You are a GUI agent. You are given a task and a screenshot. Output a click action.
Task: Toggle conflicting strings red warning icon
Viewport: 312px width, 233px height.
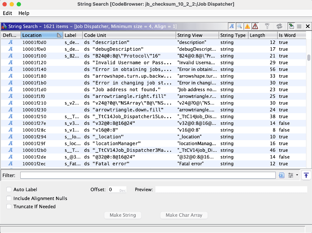tap(255, 26)
